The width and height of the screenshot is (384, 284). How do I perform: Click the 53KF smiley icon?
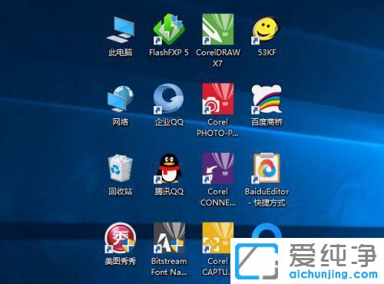[266, 30]
